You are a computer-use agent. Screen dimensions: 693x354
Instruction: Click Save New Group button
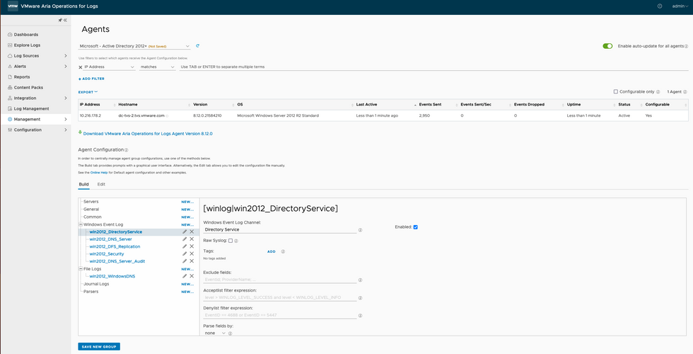tap(99, 346)
